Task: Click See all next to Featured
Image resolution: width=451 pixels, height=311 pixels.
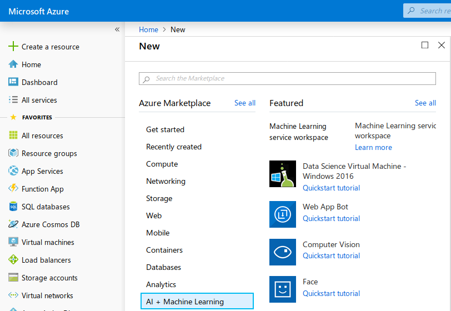Action: pyautogui.click(x=425, y=103)
